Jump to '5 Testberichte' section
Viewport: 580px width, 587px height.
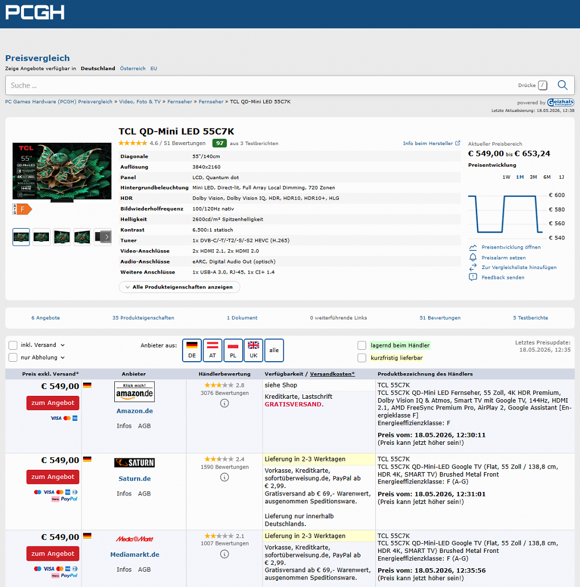coord(531,318)
